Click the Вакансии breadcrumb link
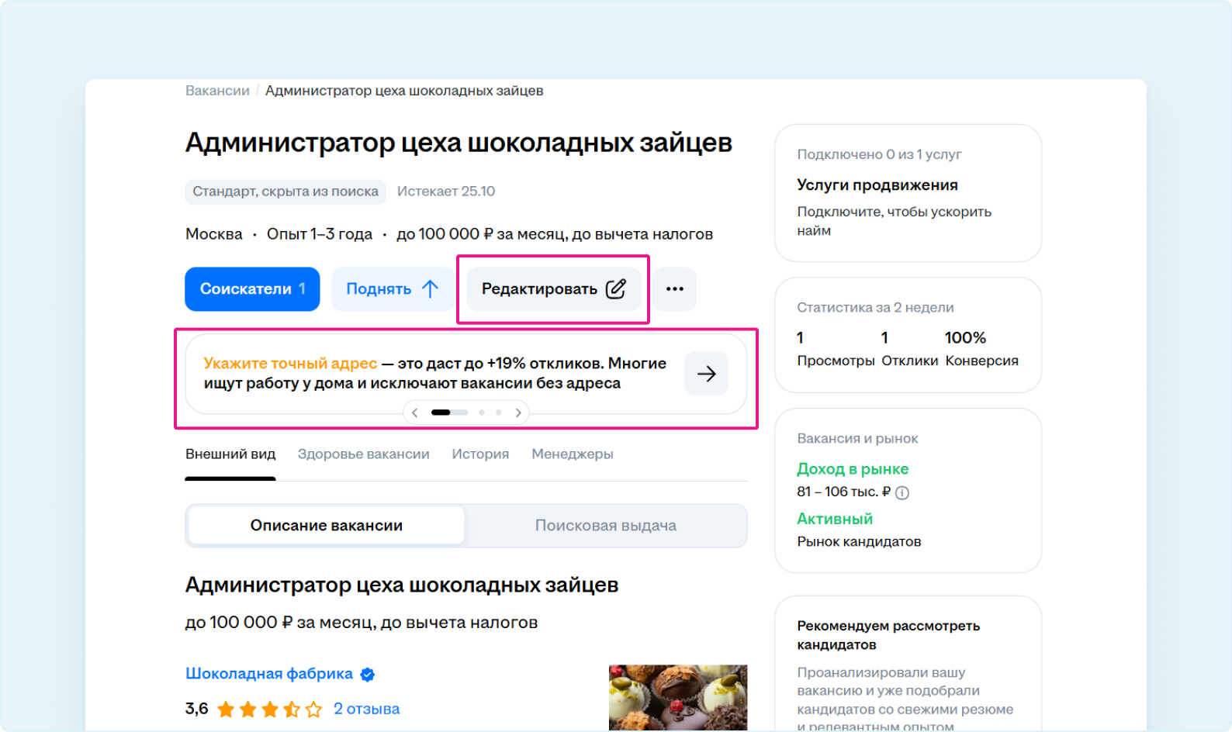 click(x=217, y=91)
